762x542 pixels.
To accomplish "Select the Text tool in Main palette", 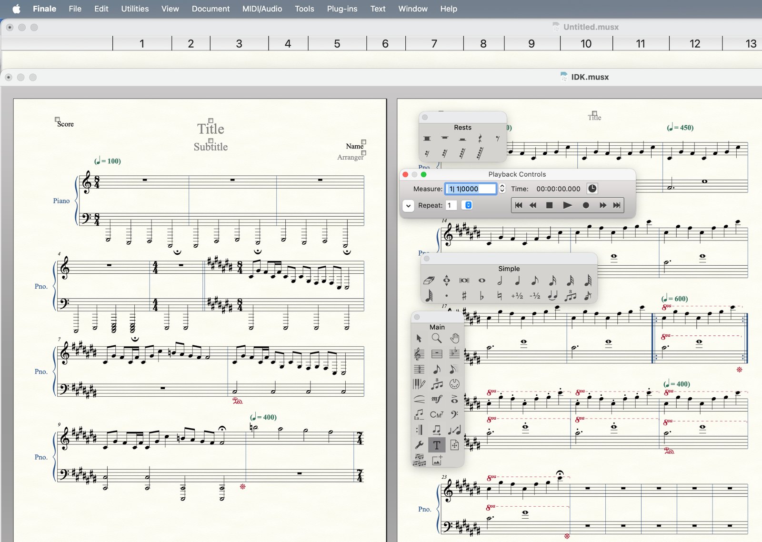I will point(436,445).
